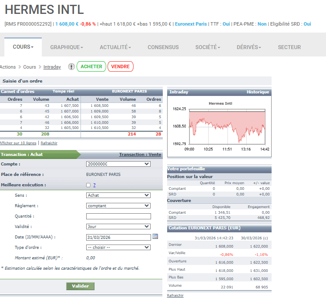Click Plus Haut value 1 618,000
326x301 pixels.
tap(224, 271)
